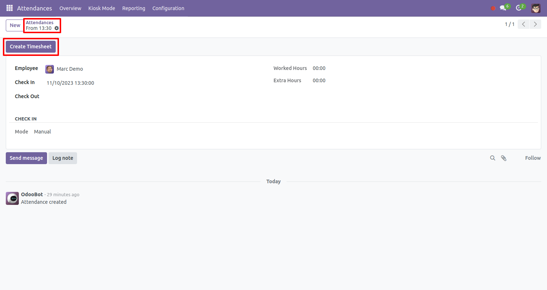This screenshot has width=547, height=290.
Task: Click the Today date separator label
Action: pyautogui.click(x=273, y=181)
